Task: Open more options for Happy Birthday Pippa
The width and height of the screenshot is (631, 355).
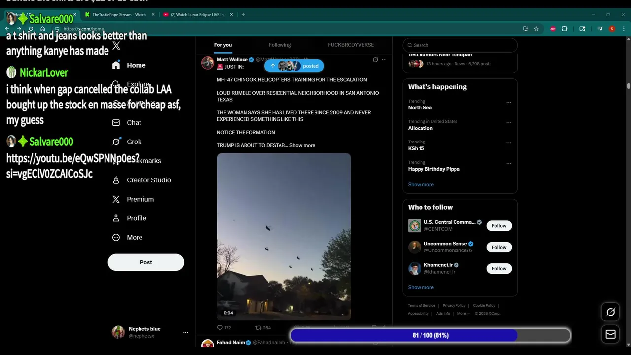Action: (x=509, y=164)
